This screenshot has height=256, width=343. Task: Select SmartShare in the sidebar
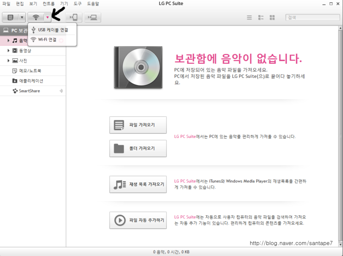[33, 91]
